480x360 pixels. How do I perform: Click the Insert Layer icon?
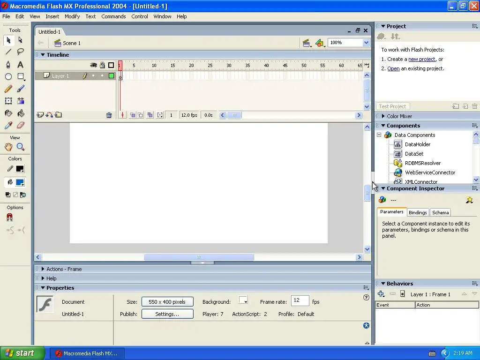coord(40,115)
